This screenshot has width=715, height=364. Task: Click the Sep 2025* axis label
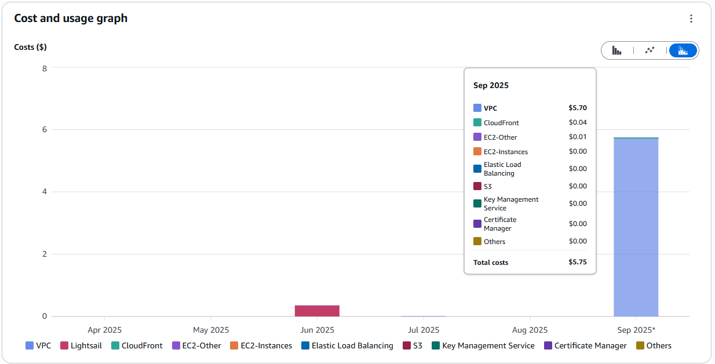point(636,330)
